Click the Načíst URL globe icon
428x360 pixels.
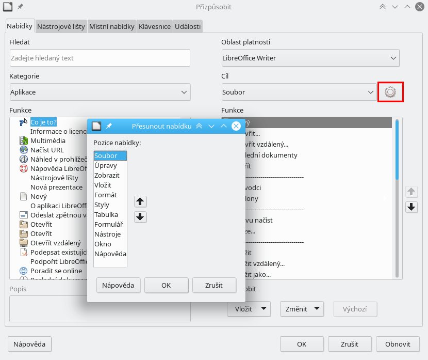click(x=24, y=150)
